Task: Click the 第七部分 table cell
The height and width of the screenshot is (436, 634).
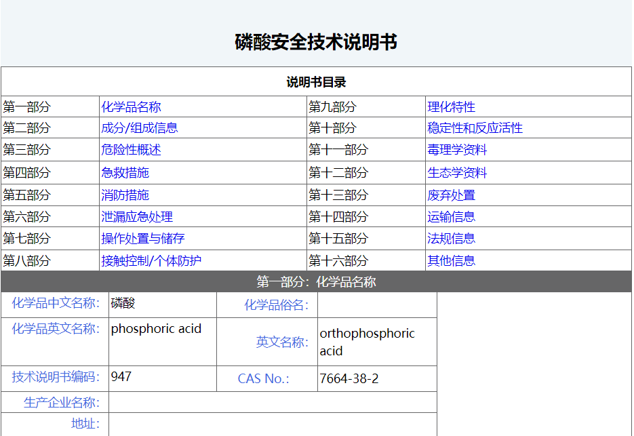Action: 50,238
